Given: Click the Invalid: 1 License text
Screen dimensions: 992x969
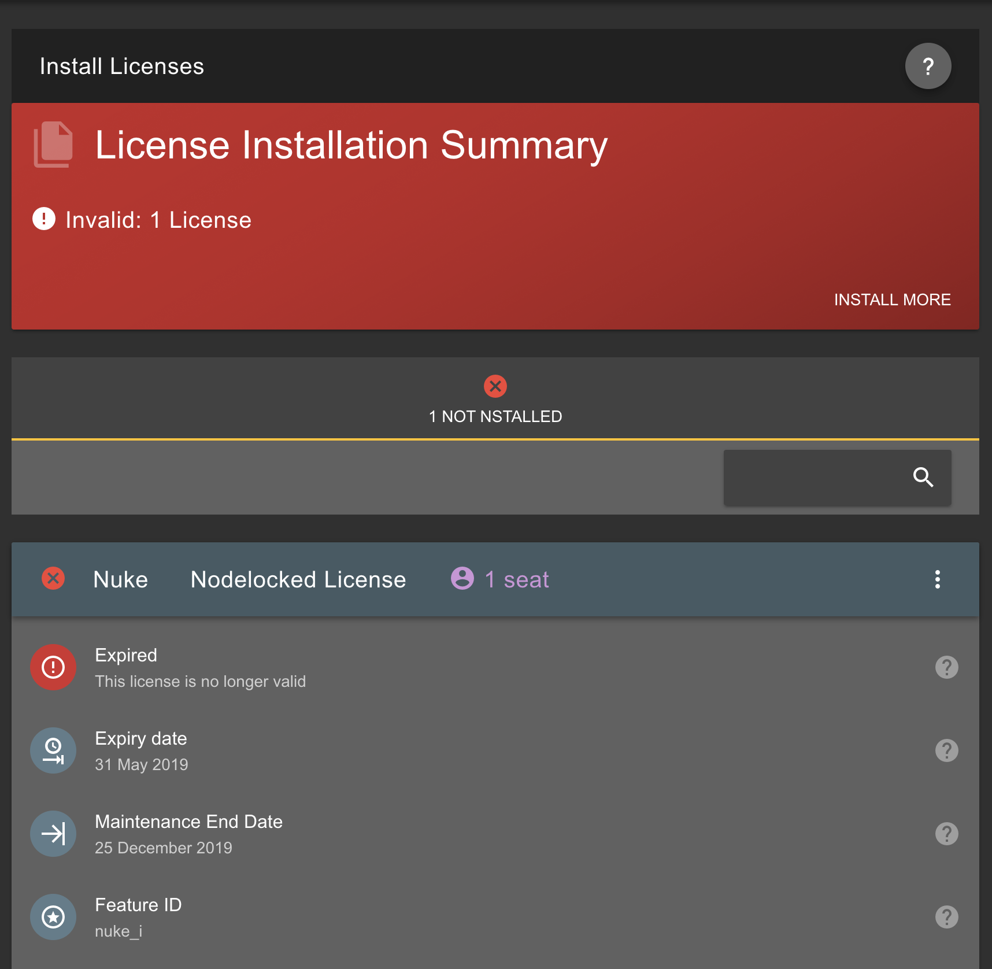Looking at the screenshot, I should point(158,220).
